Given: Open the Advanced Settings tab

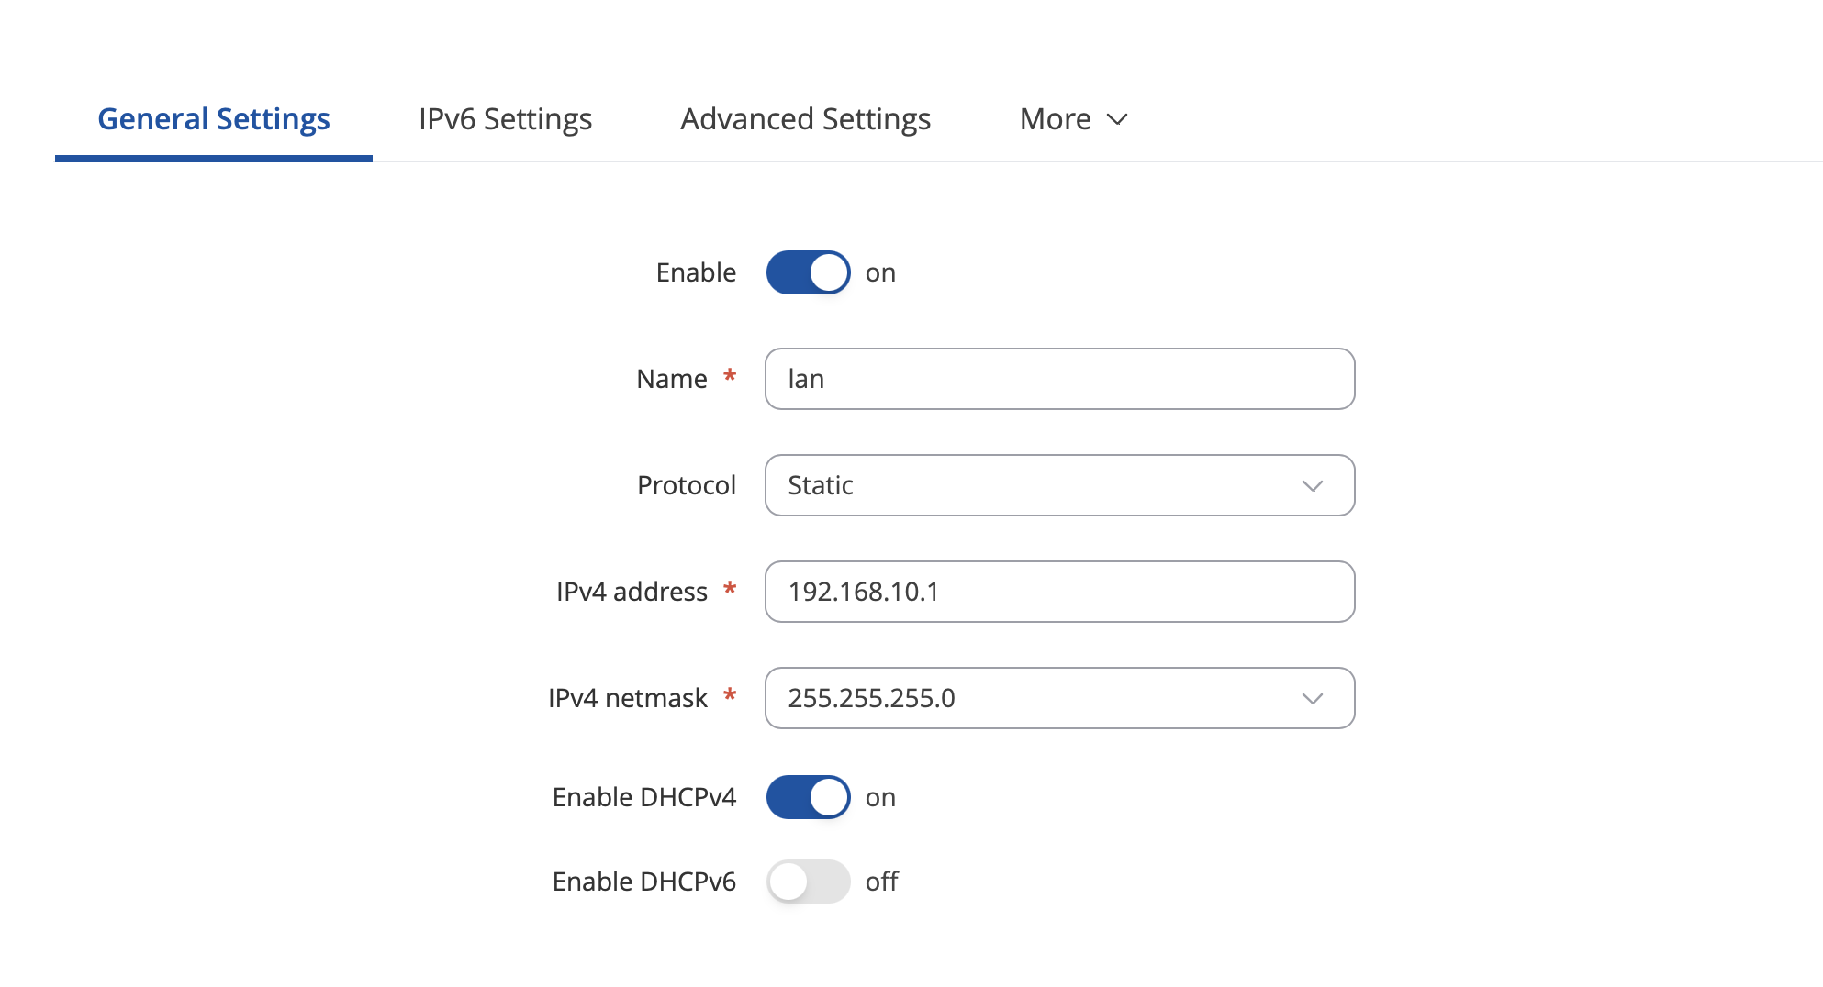Looking at the screenshot, I should (x=805, y=119).
